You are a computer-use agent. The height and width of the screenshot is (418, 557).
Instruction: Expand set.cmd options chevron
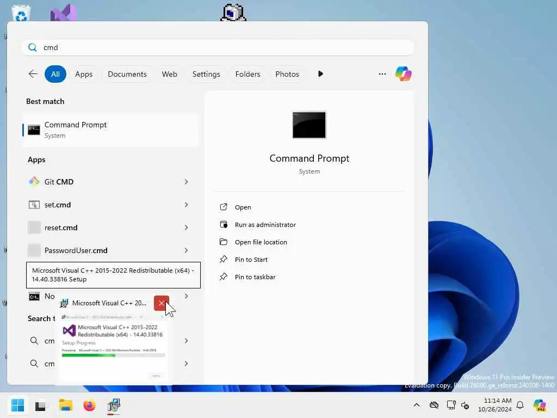(186, 205)
